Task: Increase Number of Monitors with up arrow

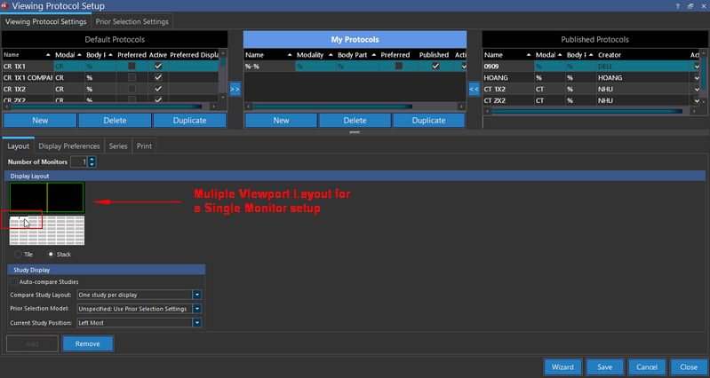Action: [x=92, y=159]
